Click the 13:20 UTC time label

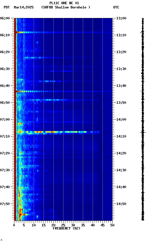point(121,52)
